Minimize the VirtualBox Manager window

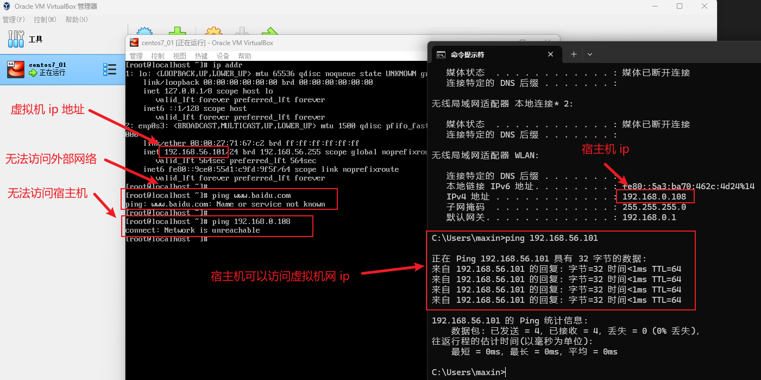point(655,6)
